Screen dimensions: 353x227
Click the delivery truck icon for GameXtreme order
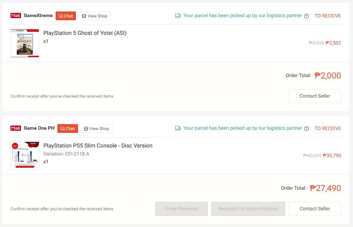click(x=178, y=16)
